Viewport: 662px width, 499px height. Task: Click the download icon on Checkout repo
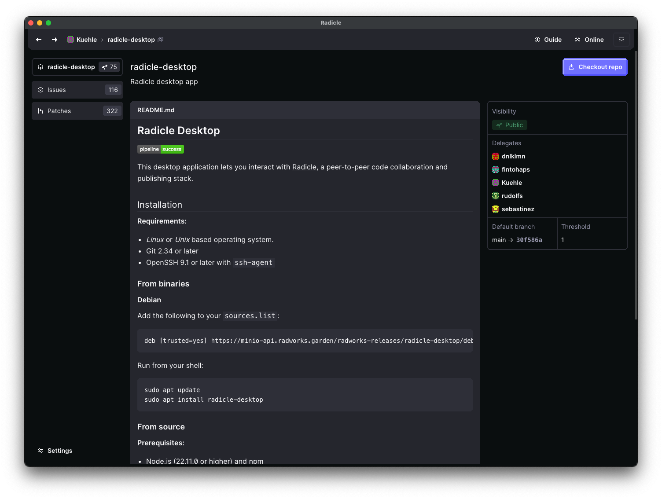pyautogui.click(x=571, y=67)
